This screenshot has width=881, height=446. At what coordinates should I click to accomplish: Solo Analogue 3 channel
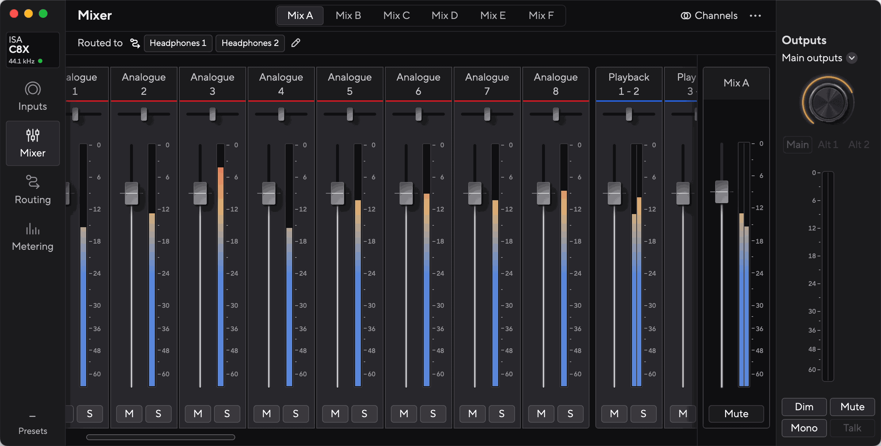(227, 414)
